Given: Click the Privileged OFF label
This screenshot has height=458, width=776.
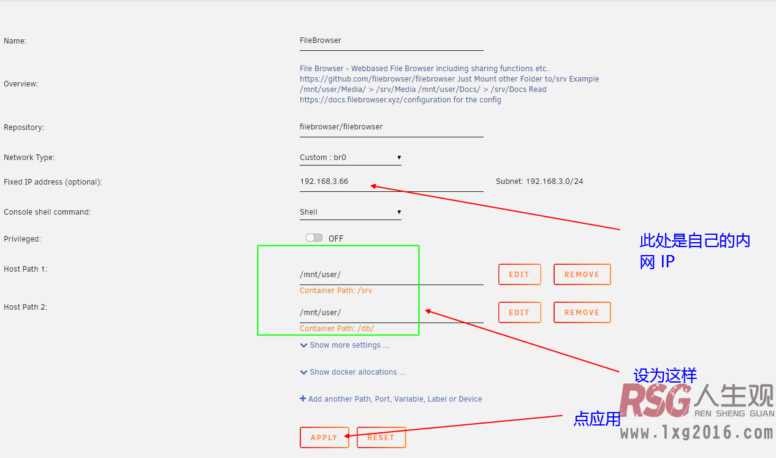Looking at the screenshot, I should (336, 239).
